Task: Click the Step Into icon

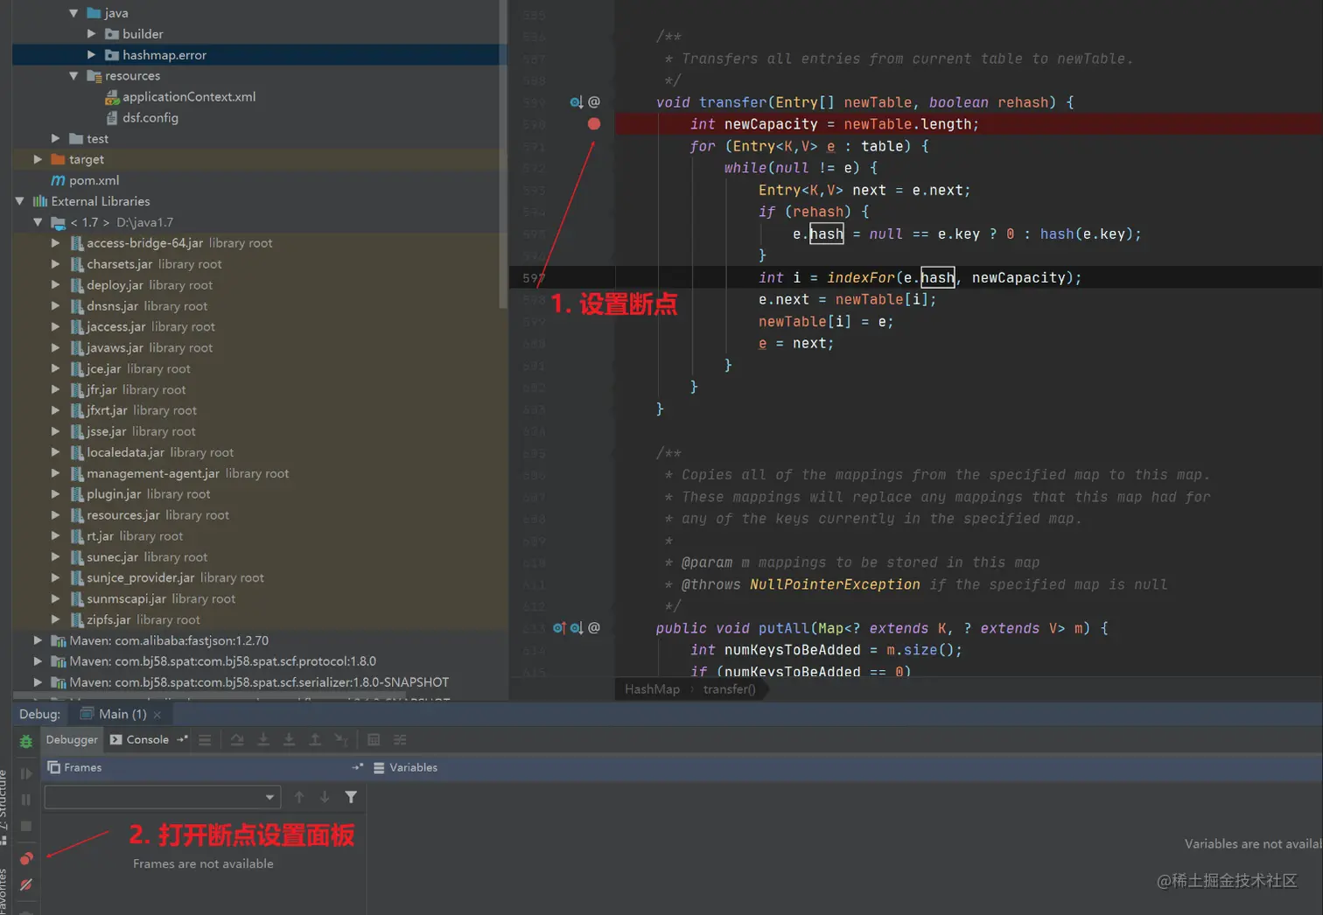Action: [263, 740]
